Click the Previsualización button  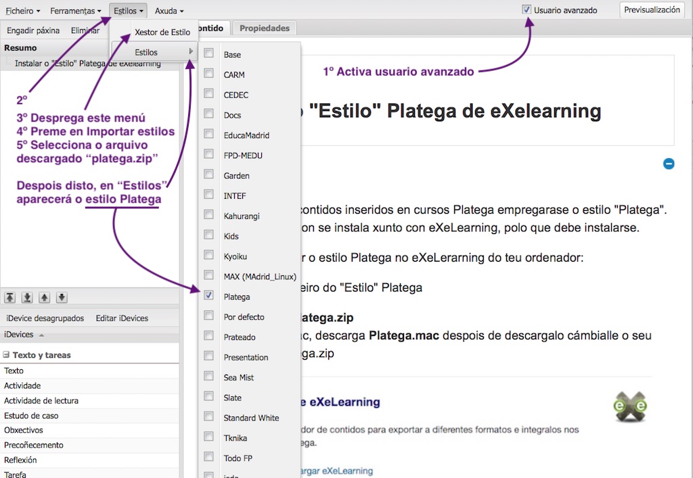pyautogui.click(x=654, y=10)
